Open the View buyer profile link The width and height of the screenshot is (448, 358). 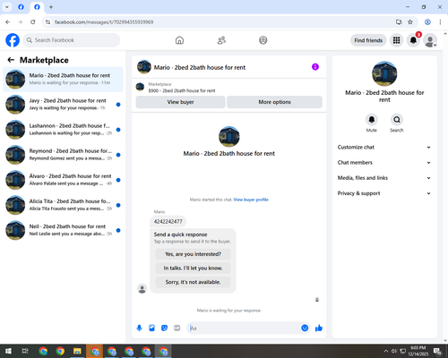pos(251,200)
